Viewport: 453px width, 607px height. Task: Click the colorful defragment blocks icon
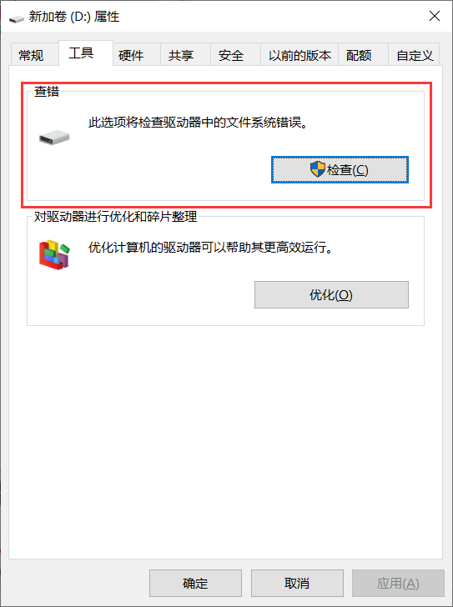(54, 254)
